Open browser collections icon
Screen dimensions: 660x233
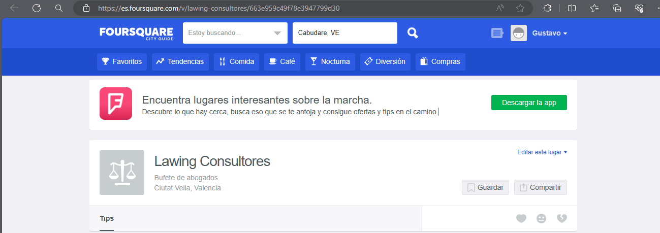pyautogui.click(x=617, y=8)
